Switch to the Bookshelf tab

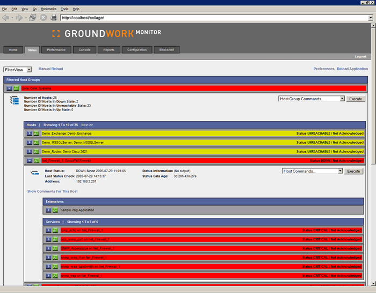click(167, 50)
